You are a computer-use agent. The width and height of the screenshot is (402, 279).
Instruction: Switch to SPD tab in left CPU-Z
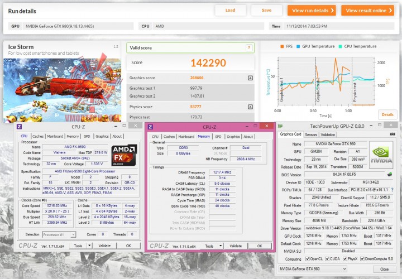click(87, 136)
